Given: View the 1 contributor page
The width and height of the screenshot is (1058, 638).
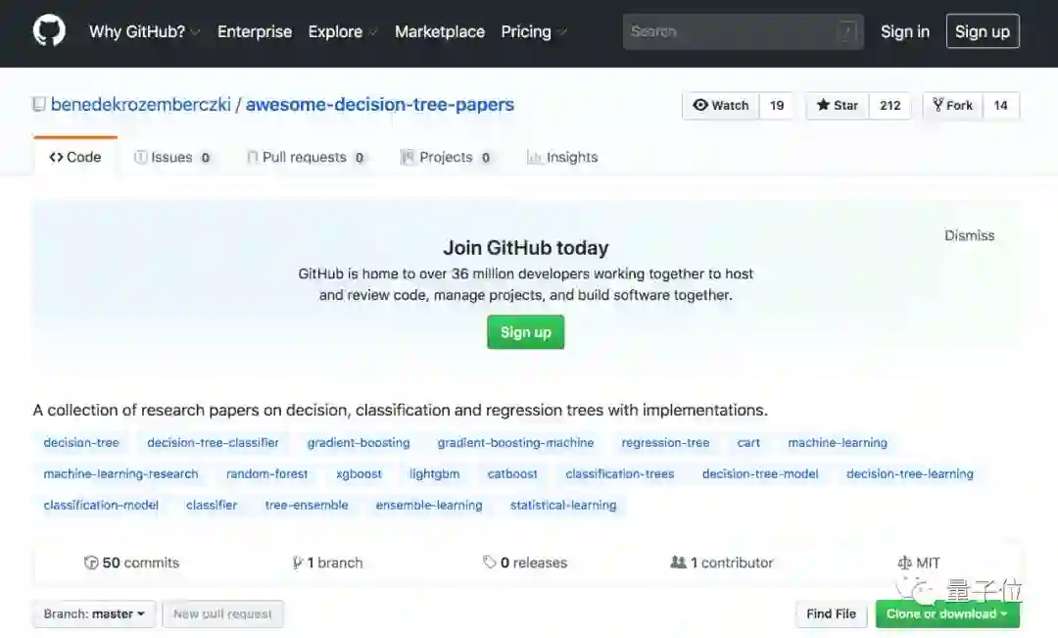Looking at the screenshot, I should tap(722, 563).
